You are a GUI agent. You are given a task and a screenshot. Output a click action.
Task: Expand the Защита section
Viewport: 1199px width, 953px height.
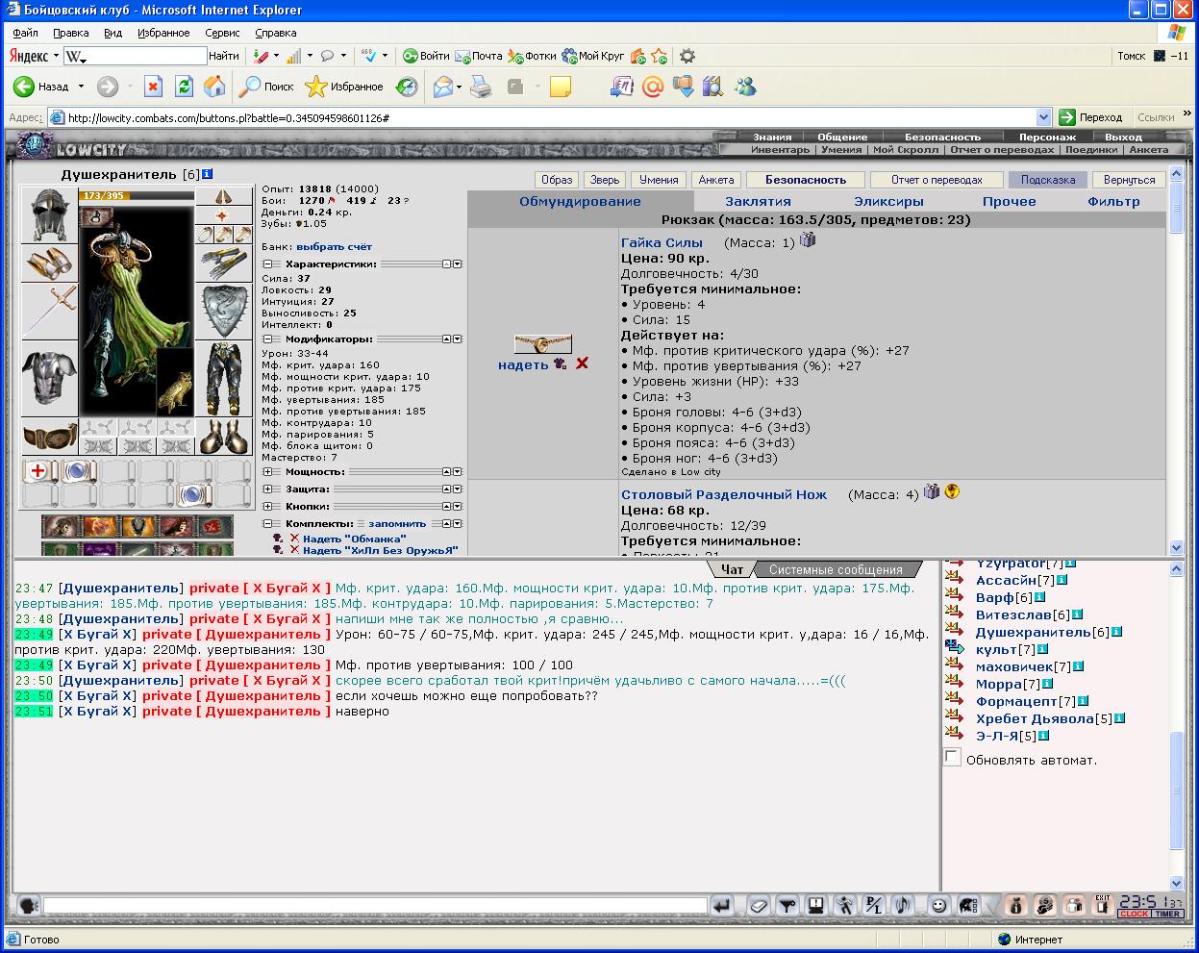pyautogui.click(x=267, y=489)
